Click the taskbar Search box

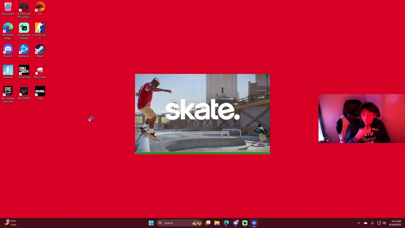(x=180, y=223)
